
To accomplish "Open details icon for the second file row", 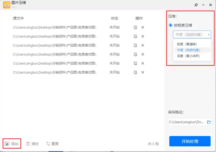I will coord(135,36).
